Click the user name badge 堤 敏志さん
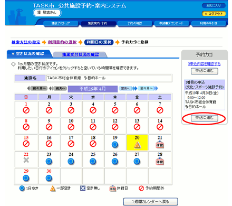Screen dimensions: 232x206 [47, 13]
